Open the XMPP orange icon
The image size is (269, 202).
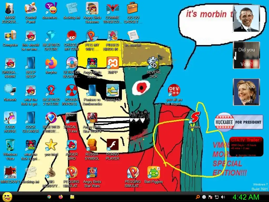(112, 65)
